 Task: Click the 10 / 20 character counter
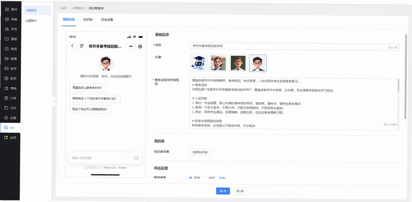coord(392,48)
